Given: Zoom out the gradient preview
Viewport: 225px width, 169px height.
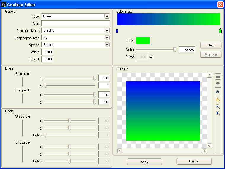Looking at the screenshot, I should point(218,107).
